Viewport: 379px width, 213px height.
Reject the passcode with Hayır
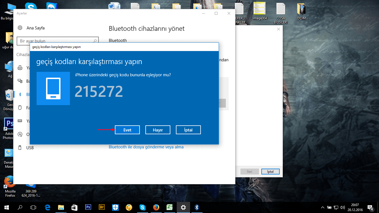pos(158,130)
